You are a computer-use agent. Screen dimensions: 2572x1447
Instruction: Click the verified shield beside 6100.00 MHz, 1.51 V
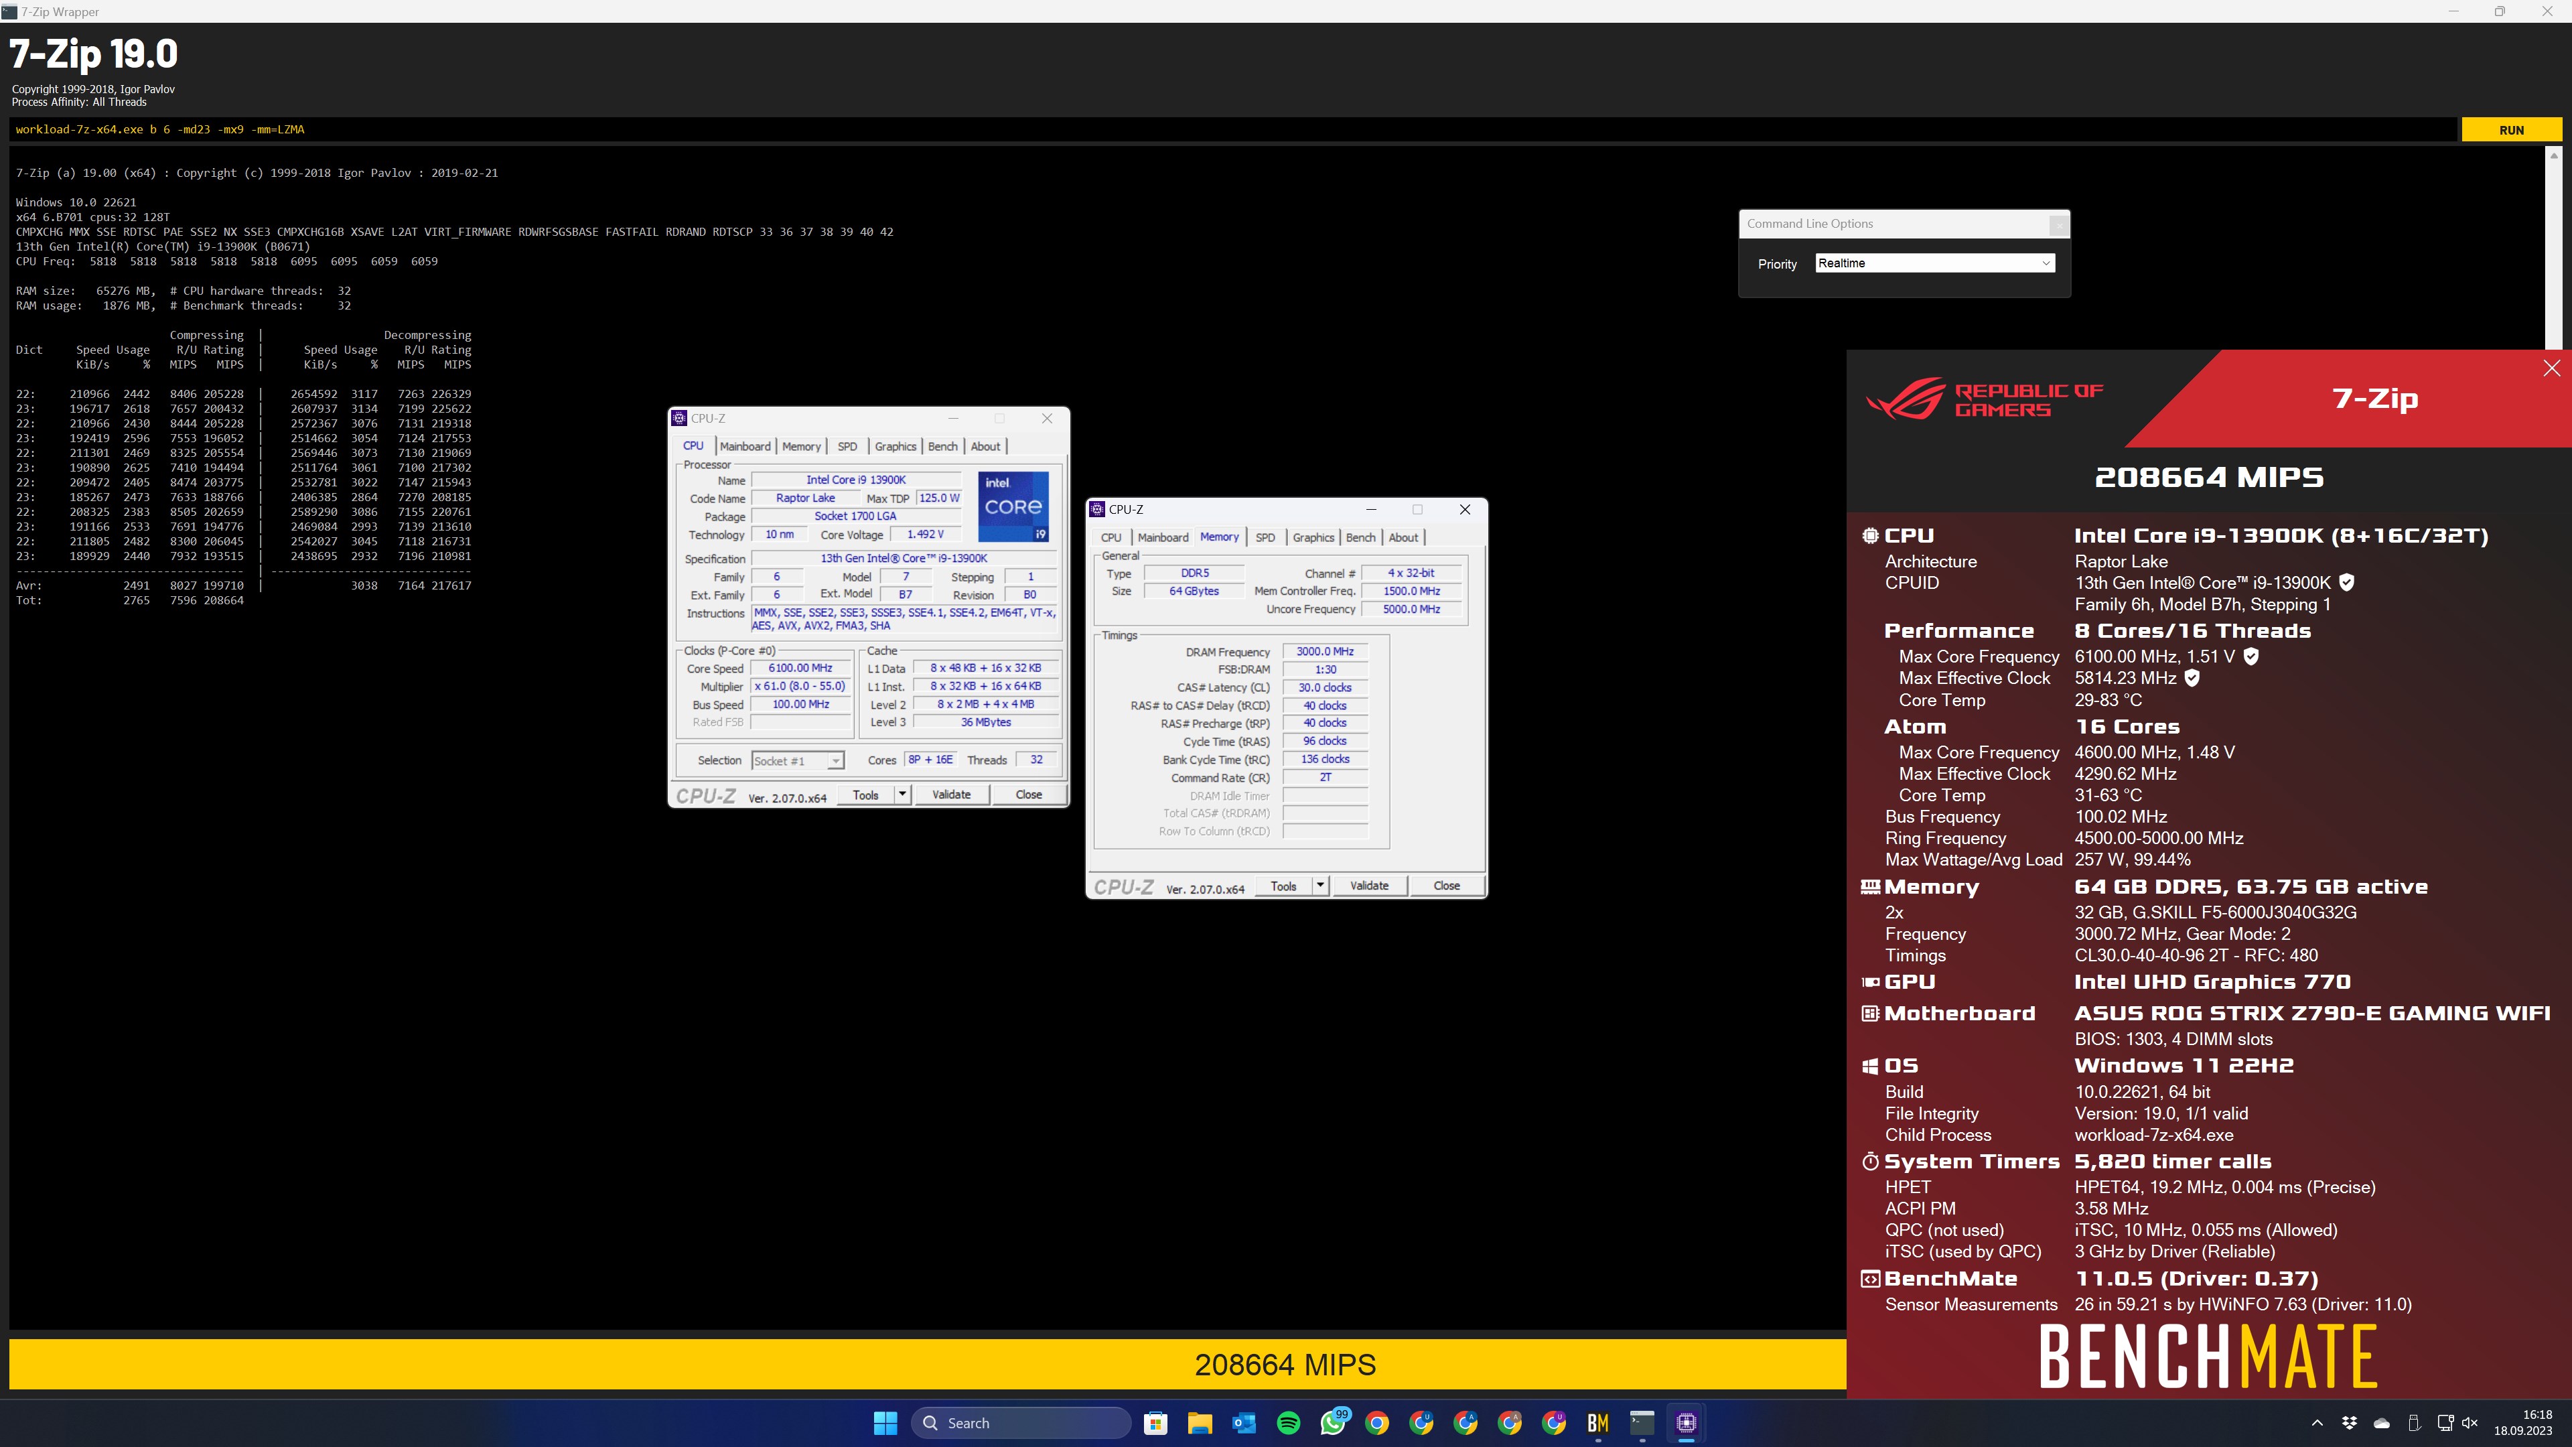point(2251,656)
